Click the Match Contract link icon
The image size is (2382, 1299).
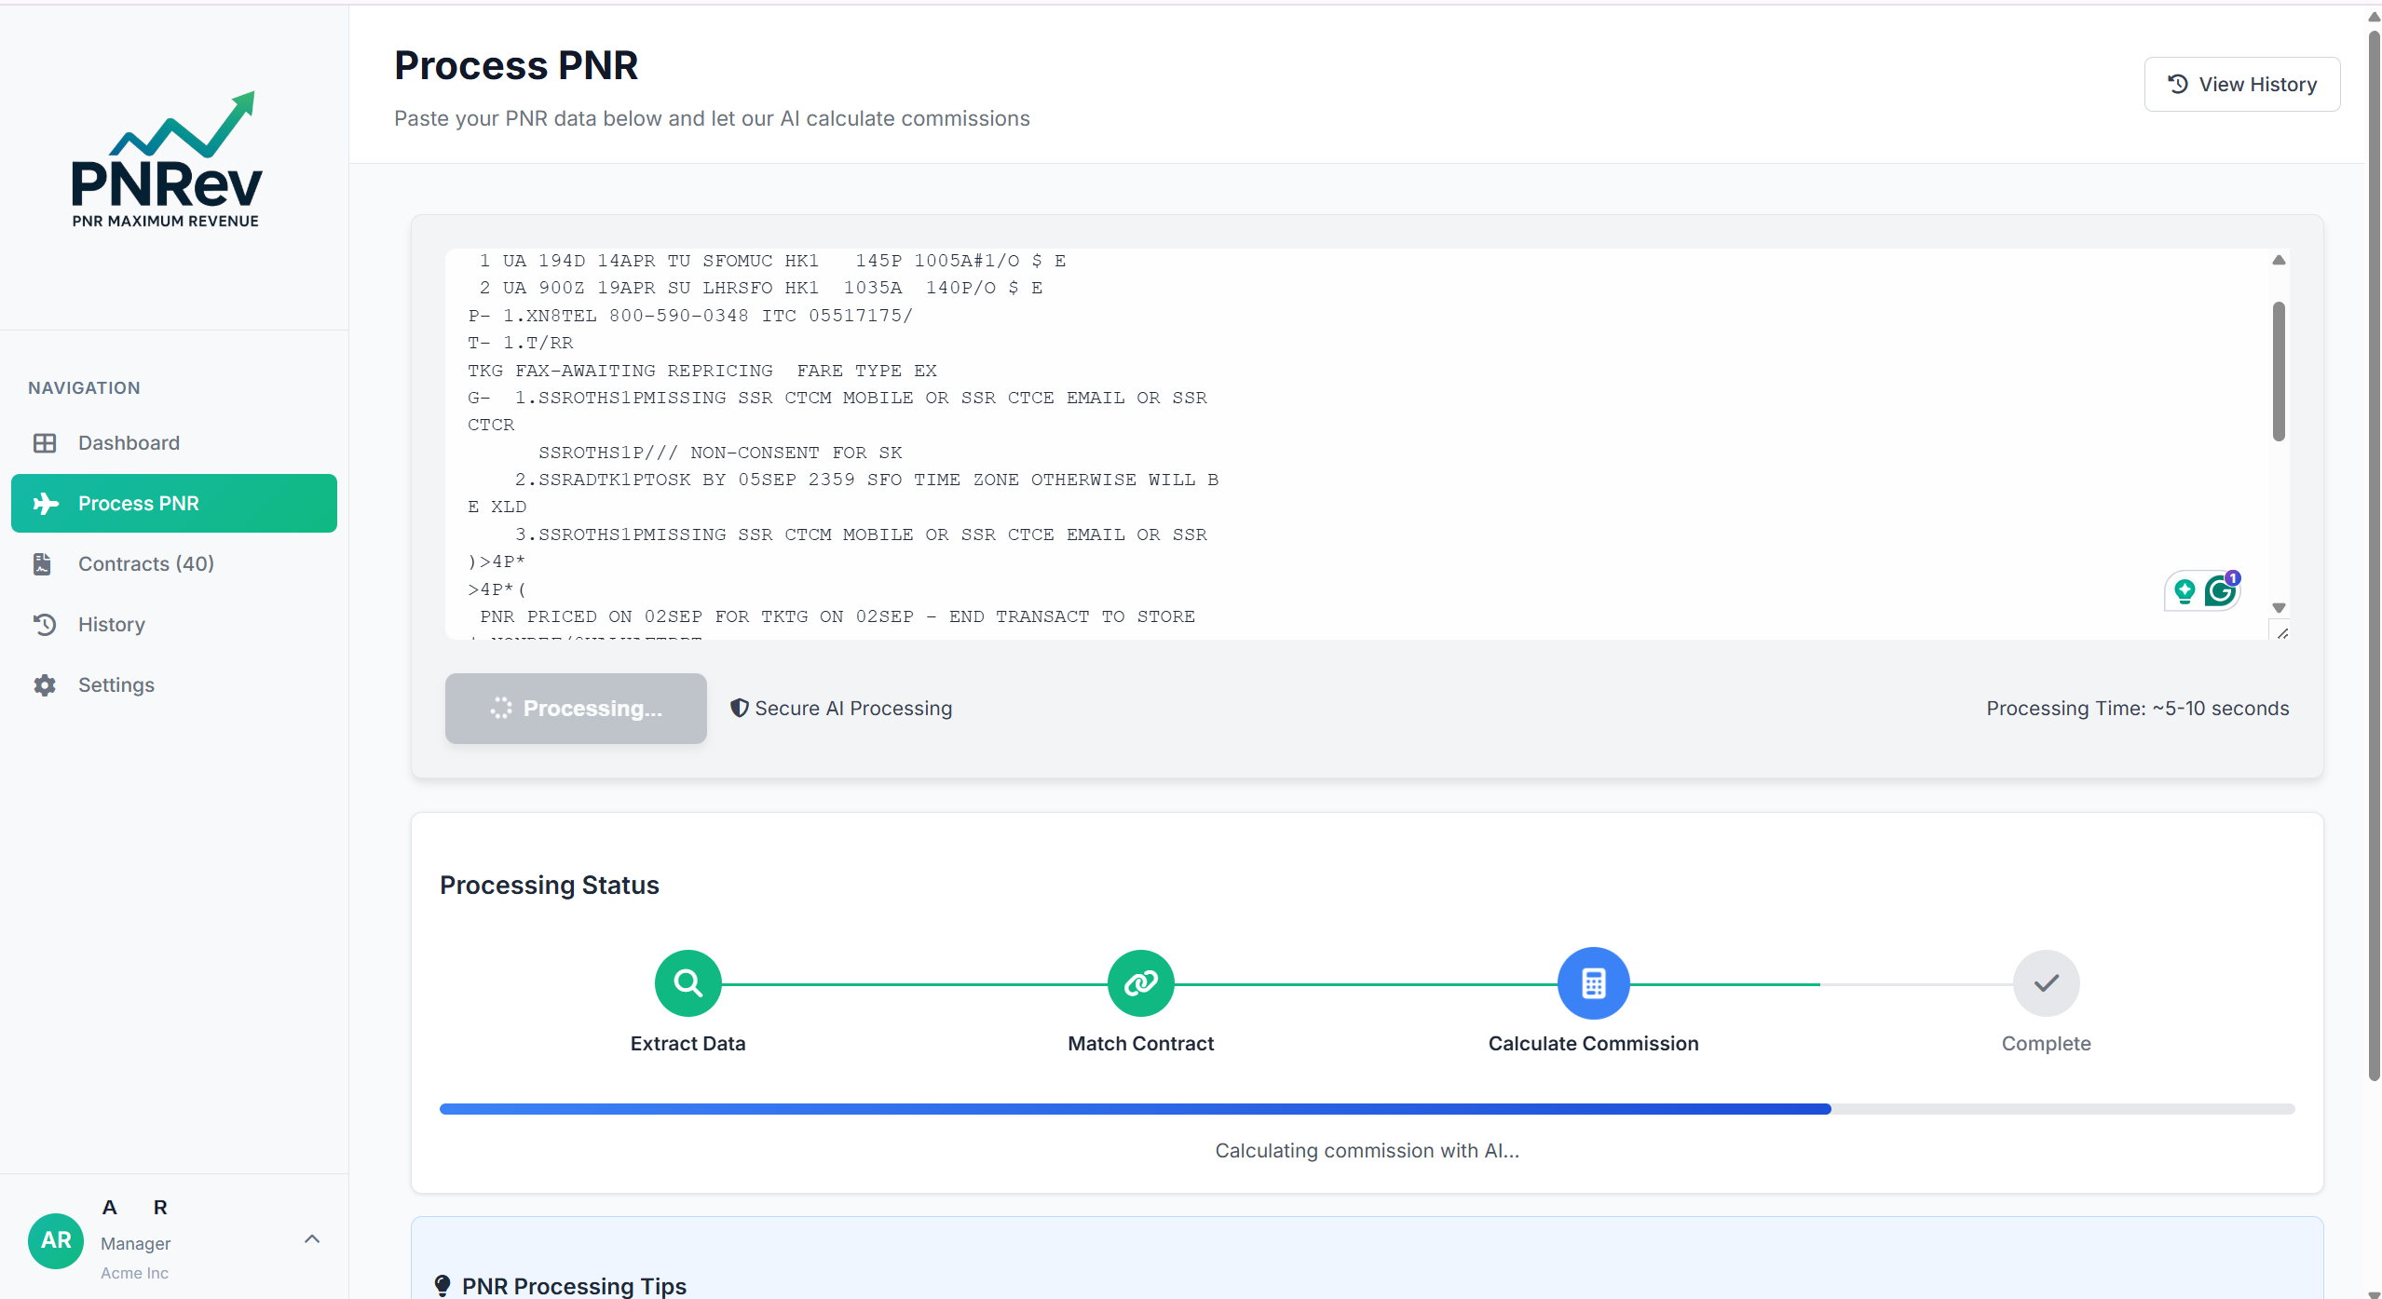(1138, 982)
